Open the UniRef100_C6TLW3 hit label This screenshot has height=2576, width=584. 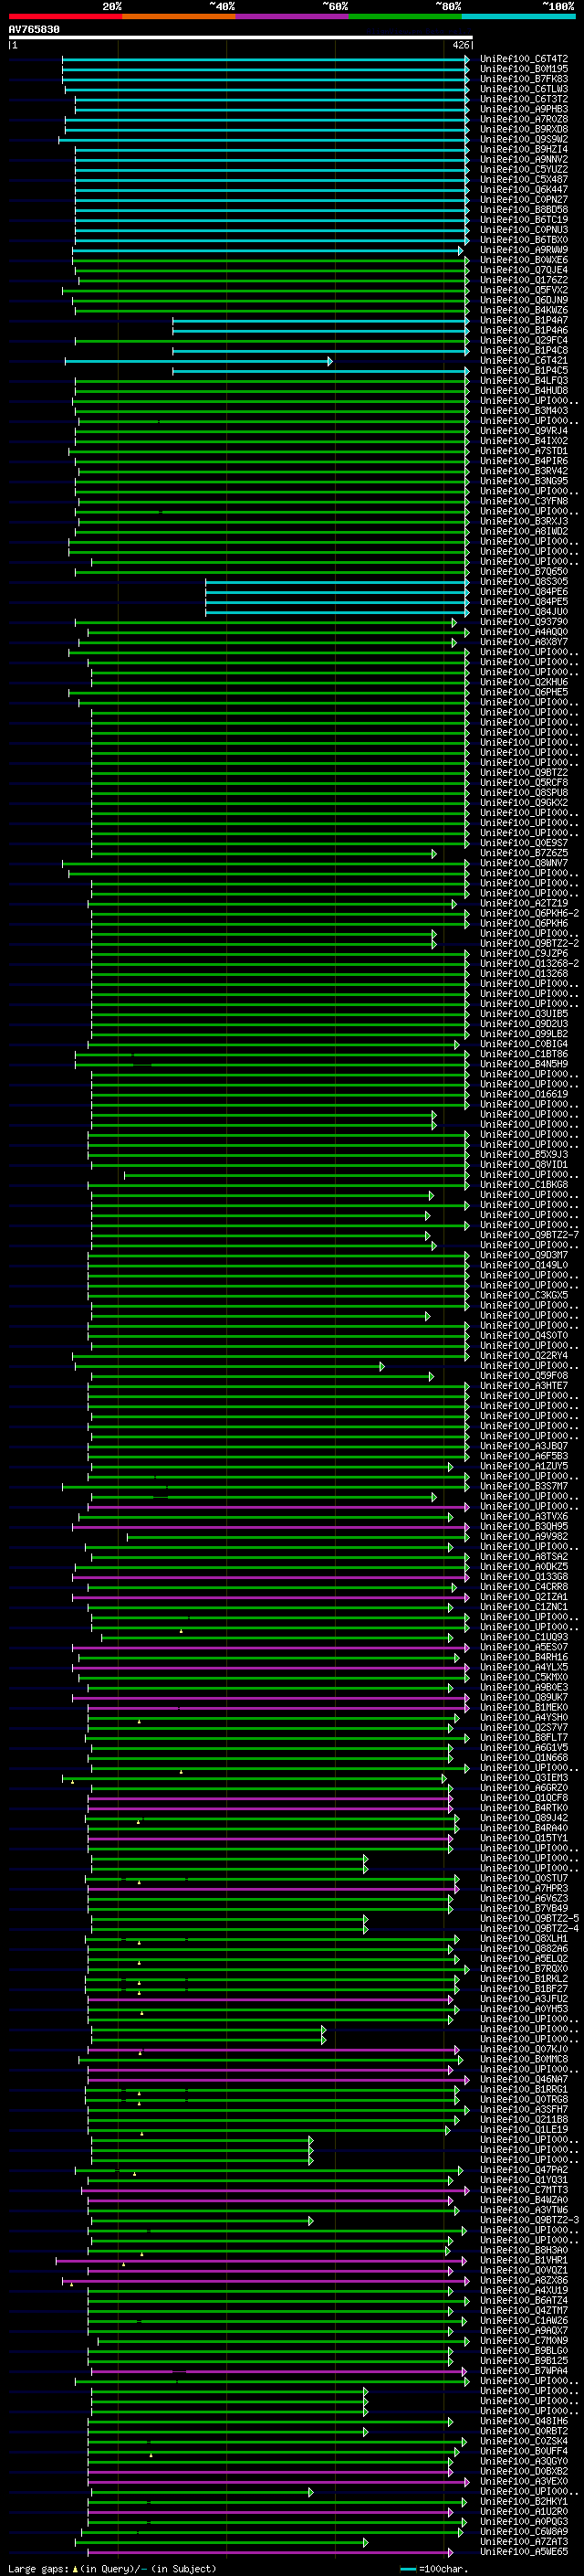[524, 89]
